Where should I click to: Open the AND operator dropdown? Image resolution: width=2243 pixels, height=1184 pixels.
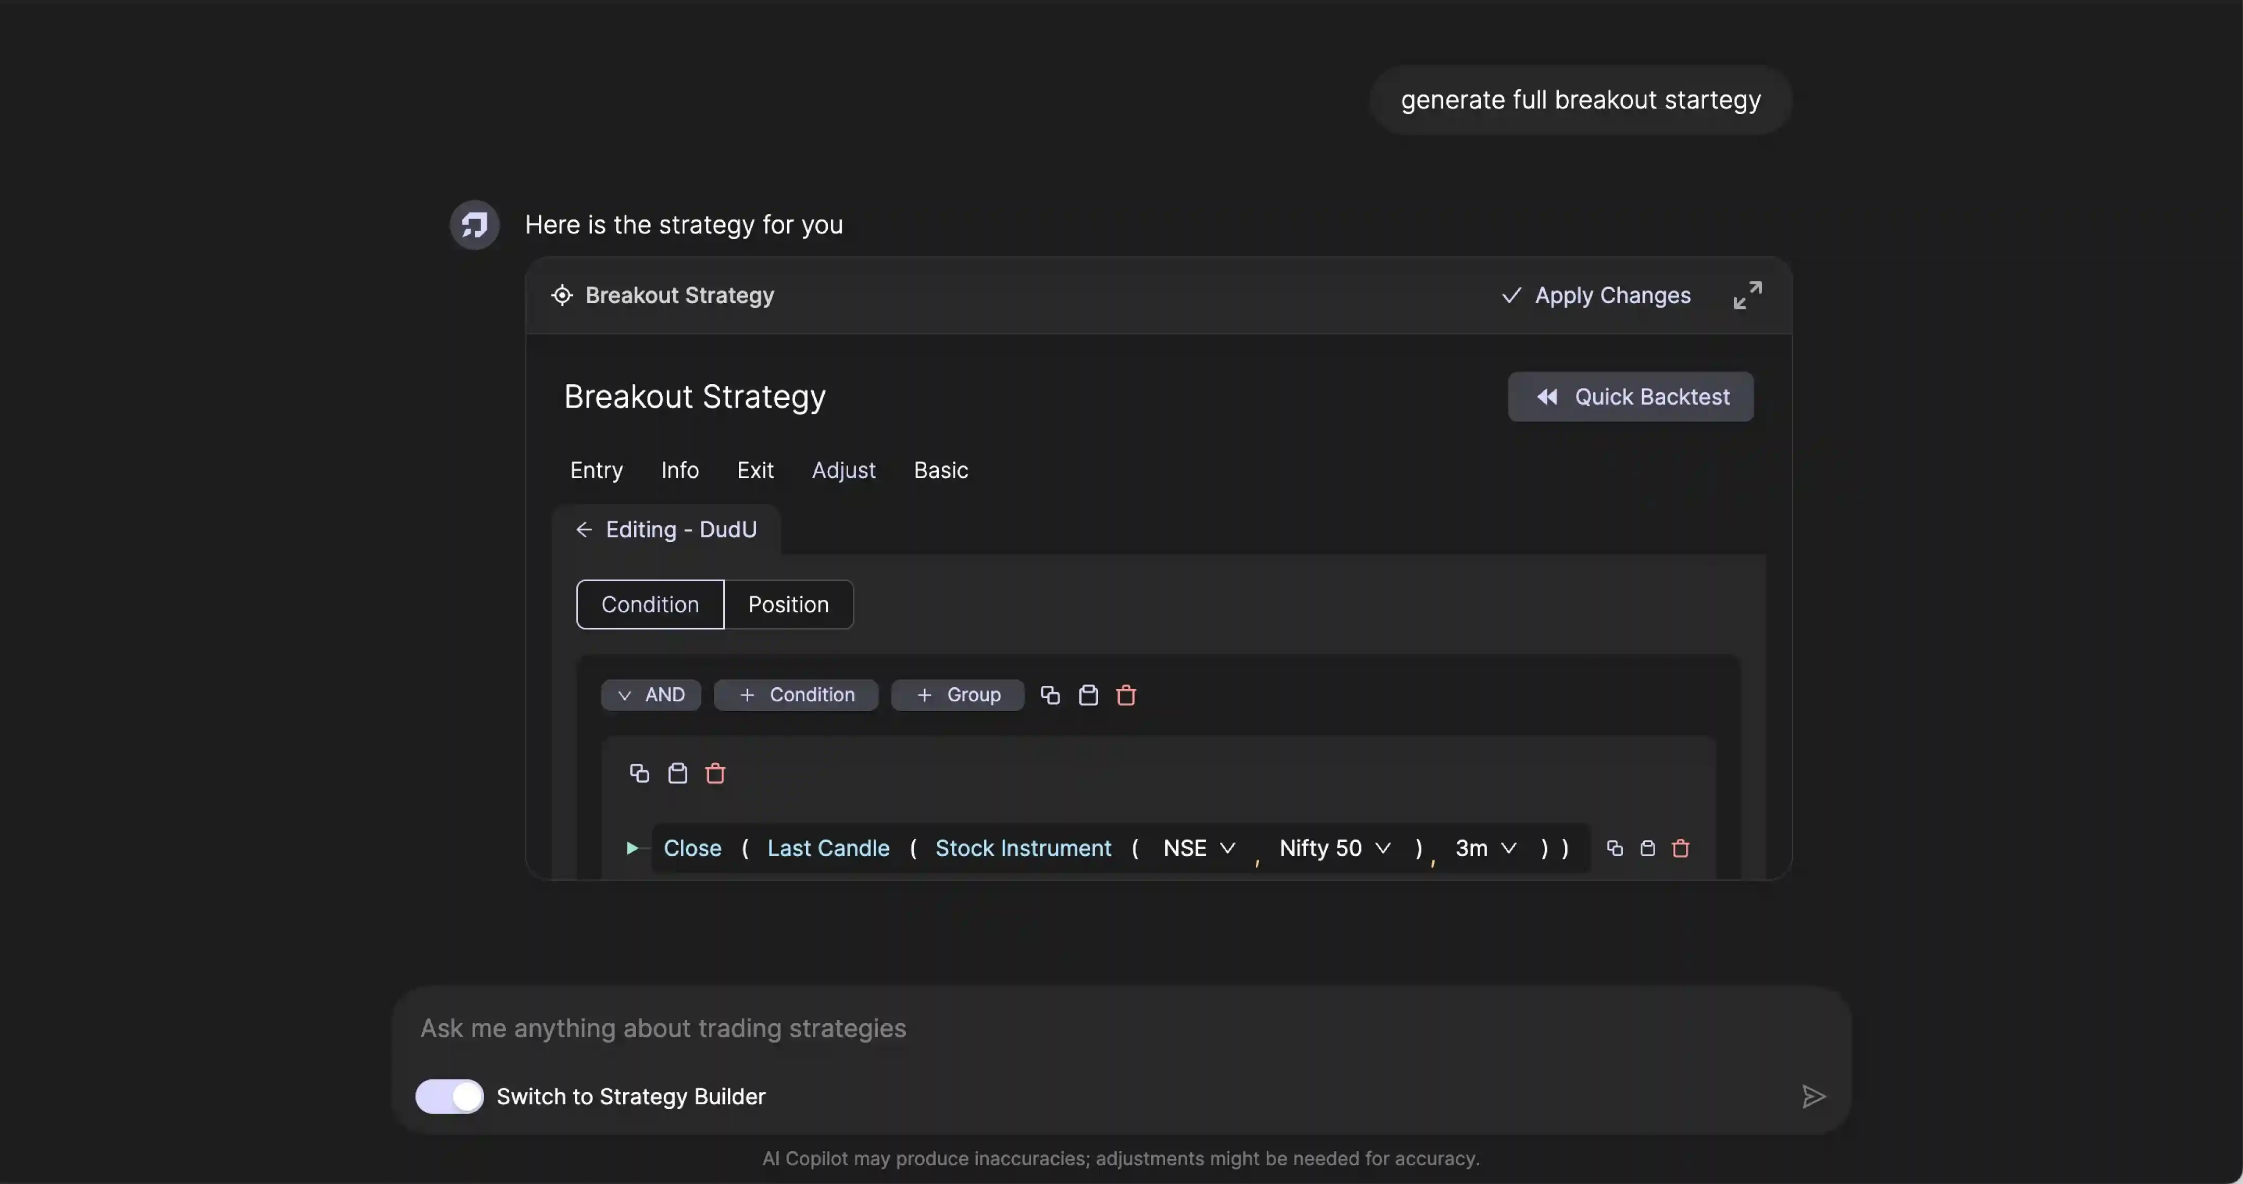click(x=650, y=695)
